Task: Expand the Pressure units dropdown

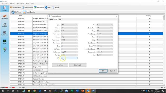Action: 69,37
